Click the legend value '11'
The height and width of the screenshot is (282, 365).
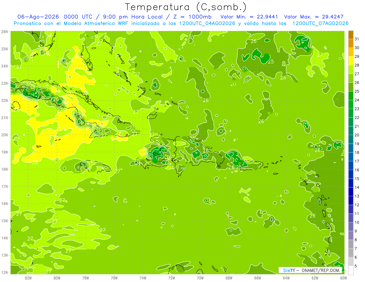[357, 214]
